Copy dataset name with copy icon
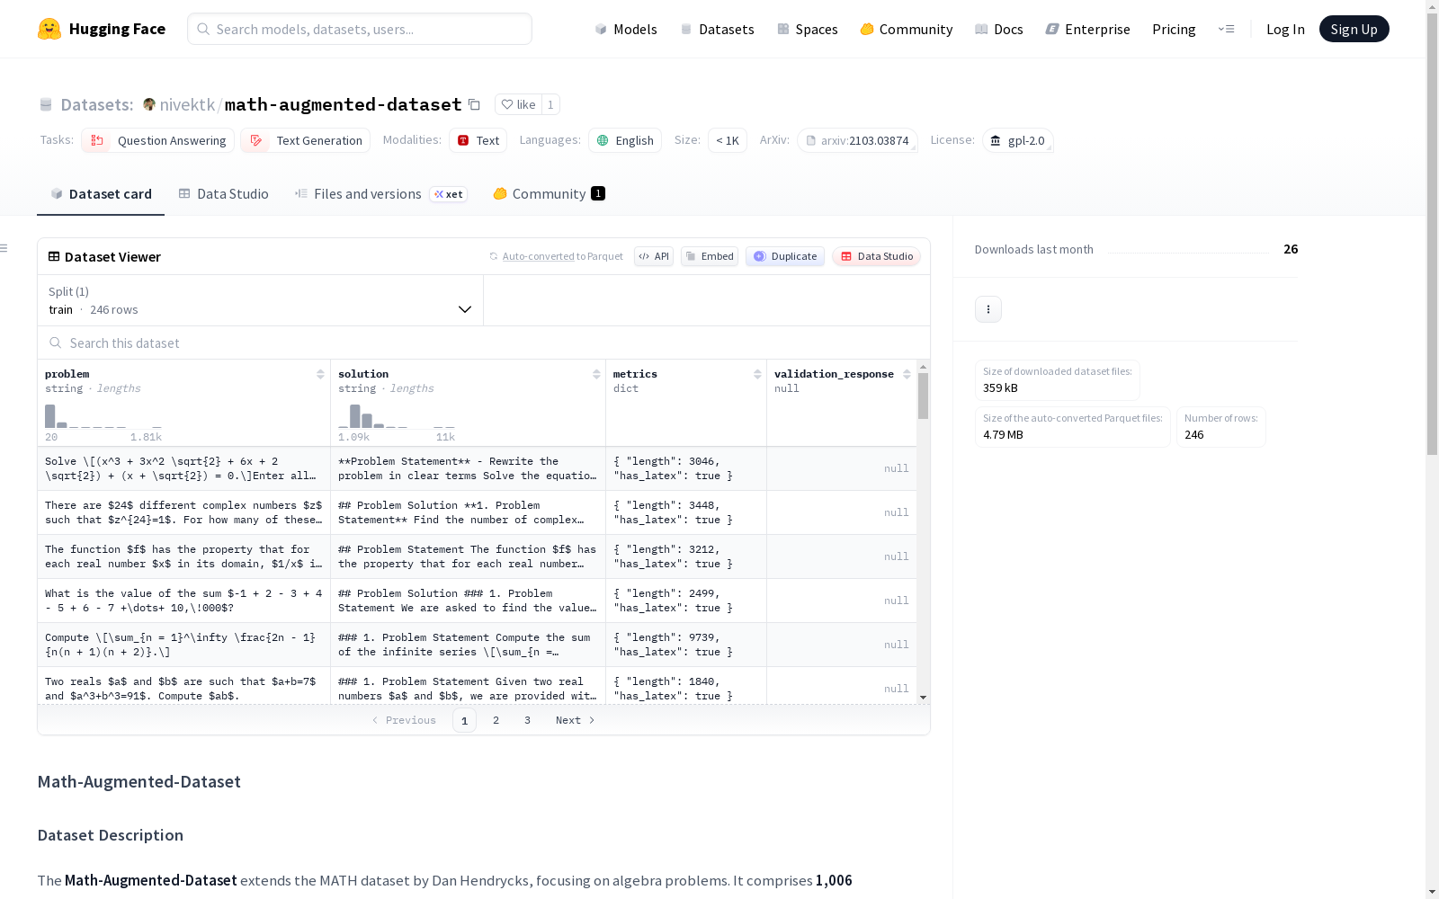This screenshot has height=899, width=1439. (474, 104)
